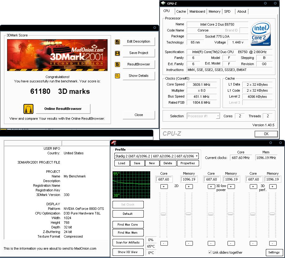Click the 3D low power memory slider handle
Screen dimensions: 285x258
pyautogui.click(x=231, y=214)
